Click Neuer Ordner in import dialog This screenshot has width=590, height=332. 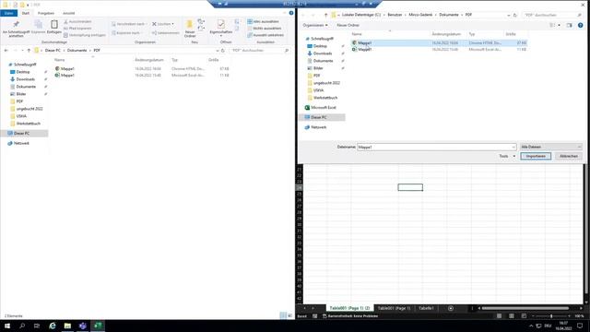[348, 25]
